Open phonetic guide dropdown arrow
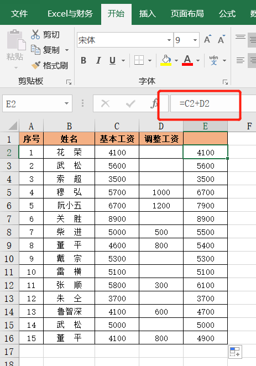Screen dimensions: 256x366 [224, 60]
